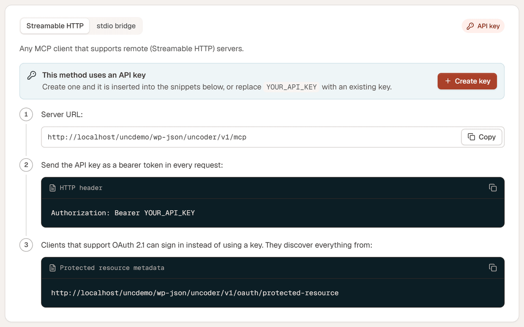Click the API key badge
This screenshot has width=524, height=327.
(483, 26)
